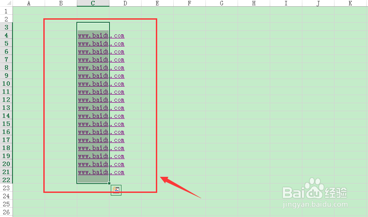The height and width of the screenshot is (217, 368).
Task: Select row 1 header
Action: 6,11
